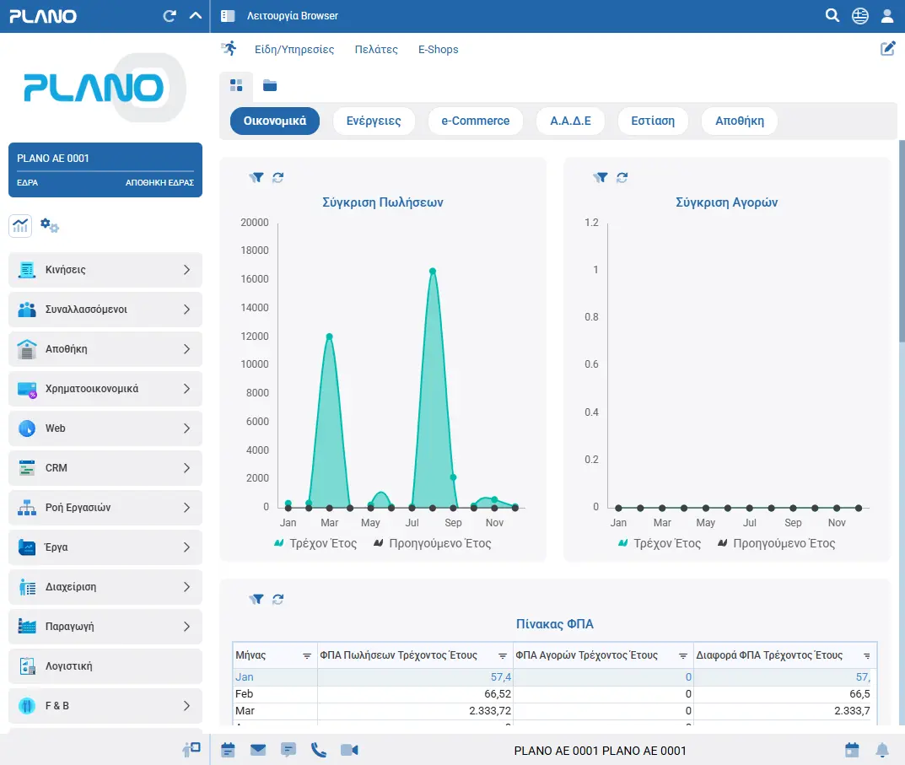Image resolution: width=905 pixels, height=765 pixels.
Task: Open the user profile icon
Action: tap(886, 16)
